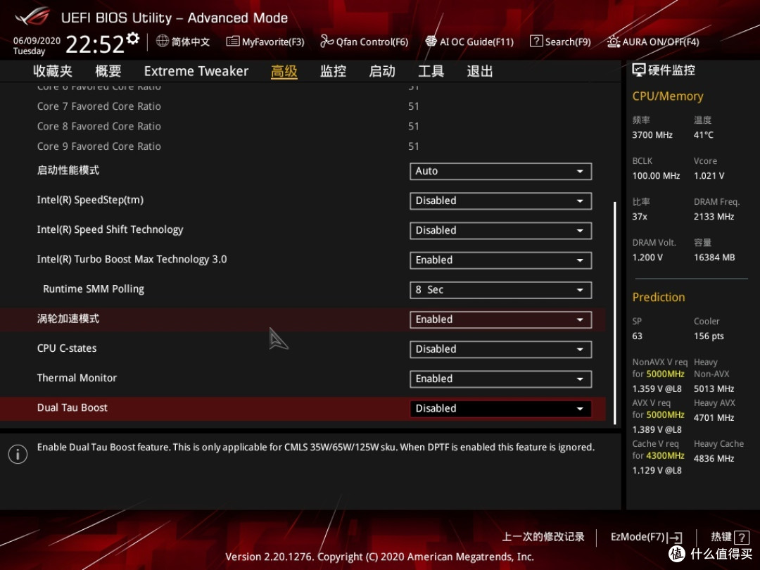
Task: Click the 06/09/2020 date text
Action: [x=37, y=40]
